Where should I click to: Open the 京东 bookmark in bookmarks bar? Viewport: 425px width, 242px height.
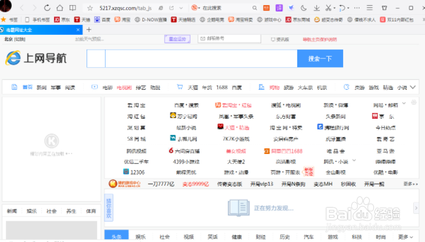coord(62,20)
